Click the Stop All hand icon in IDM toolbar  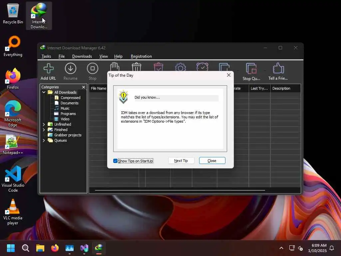click(115, 67)
